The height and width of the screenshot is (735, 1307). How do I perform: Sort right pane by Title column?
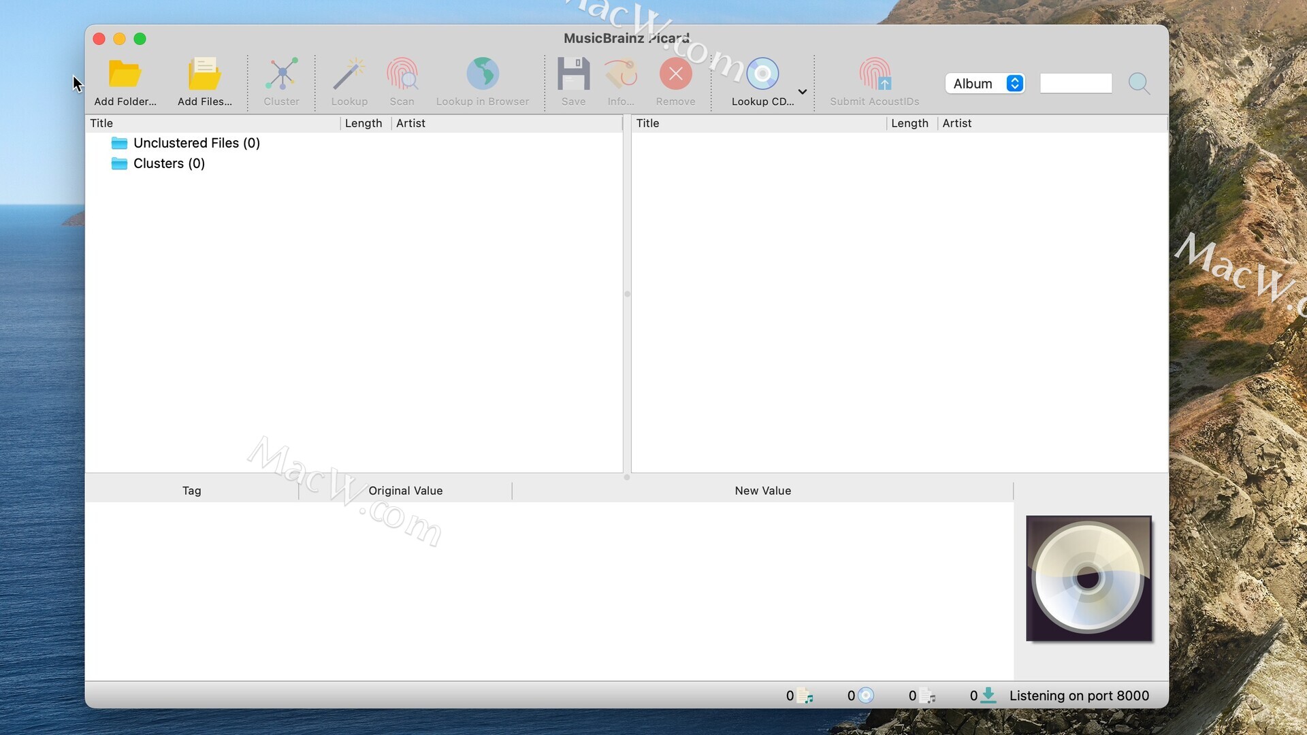coord(759,123)
